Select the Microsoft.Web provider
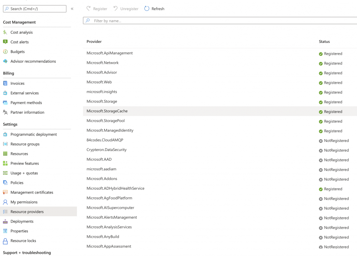 [99, 82]
